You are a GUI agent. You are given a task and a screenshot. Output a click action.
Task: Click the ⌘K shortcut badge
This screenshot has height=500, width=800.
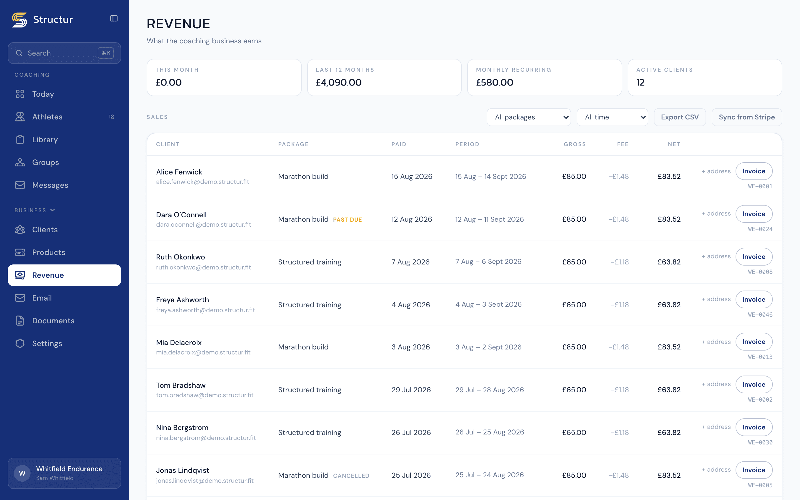pos(106,53)
